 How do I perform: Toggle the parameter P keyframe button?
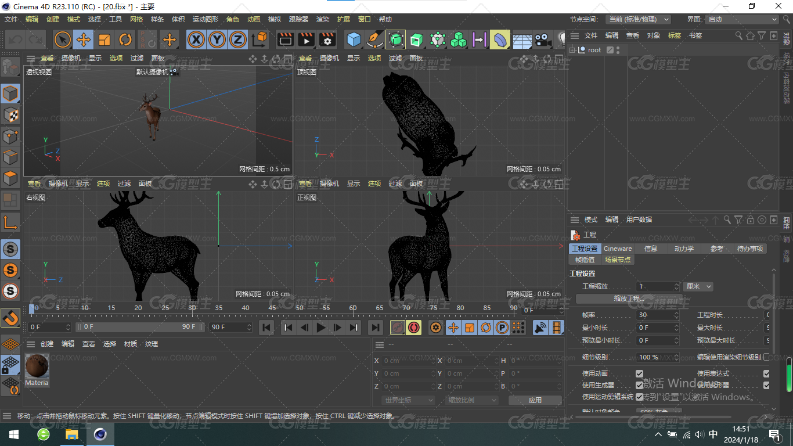point(502,328)
